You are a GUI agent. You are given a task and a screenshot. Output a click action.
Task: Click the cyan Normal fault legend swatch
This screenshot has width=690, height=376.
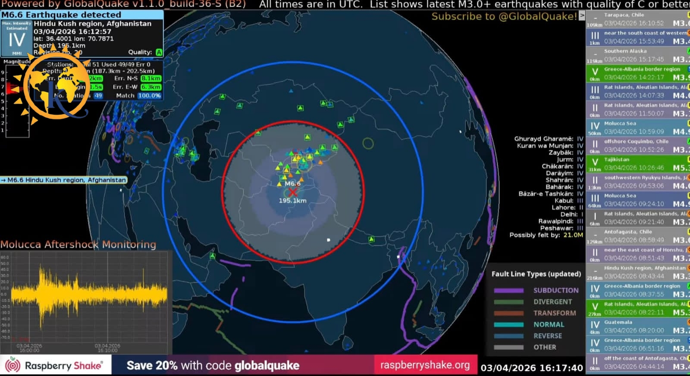click(508, 325)
